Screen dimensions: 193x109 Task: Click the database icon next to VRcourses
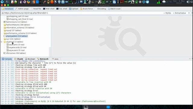tap(5, 53)
